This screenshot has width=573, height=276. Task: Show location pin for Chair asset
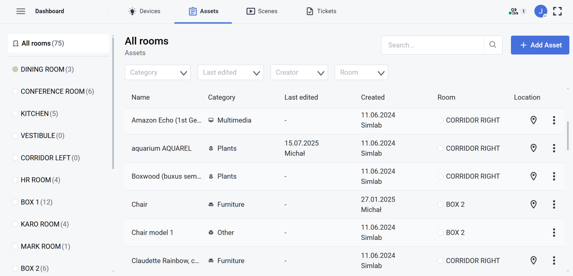tap(533, 204)
